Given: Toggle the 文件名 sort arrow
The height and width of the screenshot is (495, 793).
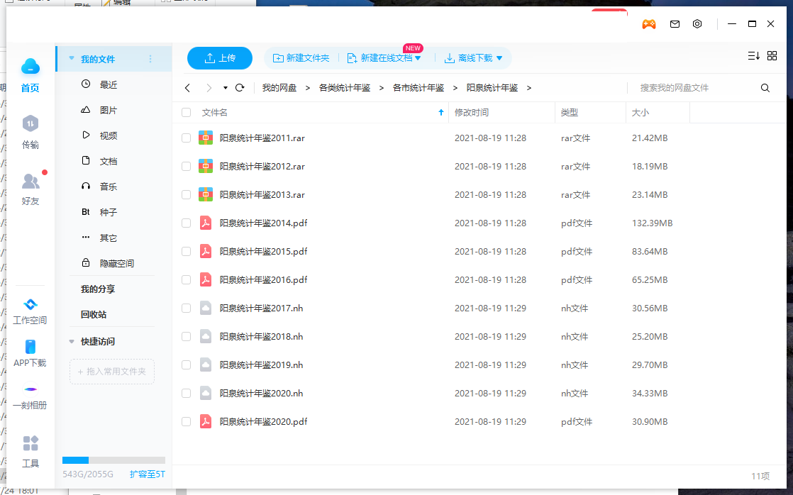Looking at the screenshot, I should click(x=441, y=112).
